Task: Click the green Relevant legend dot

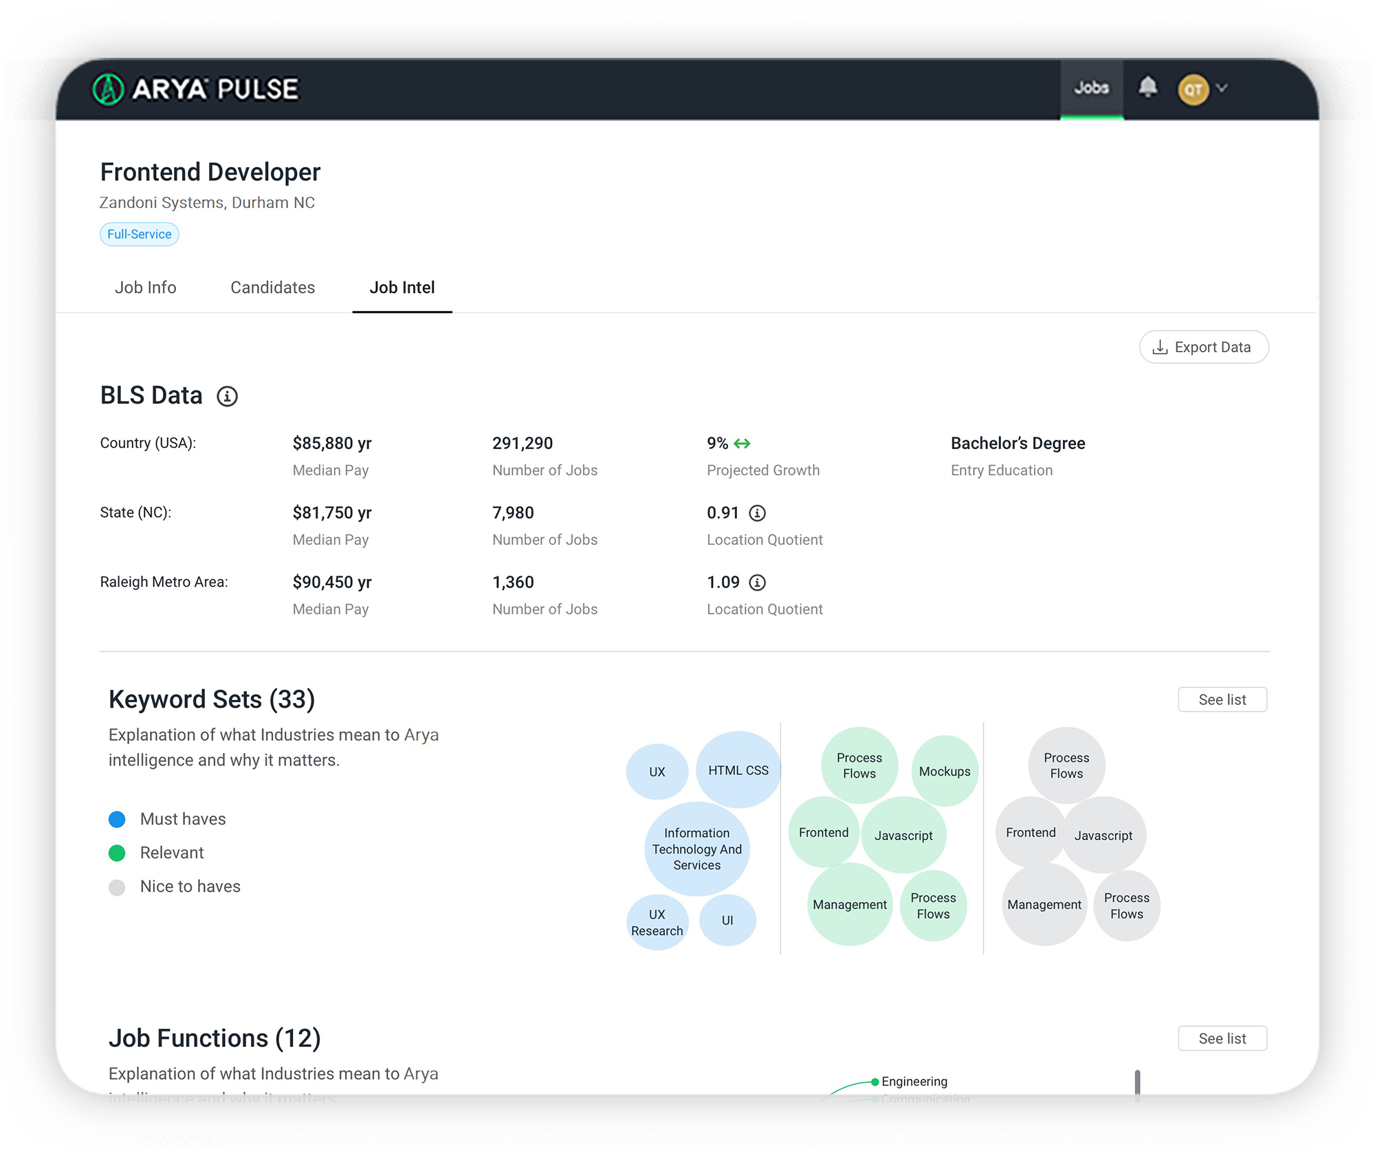Action: click(x=117, y=853)
